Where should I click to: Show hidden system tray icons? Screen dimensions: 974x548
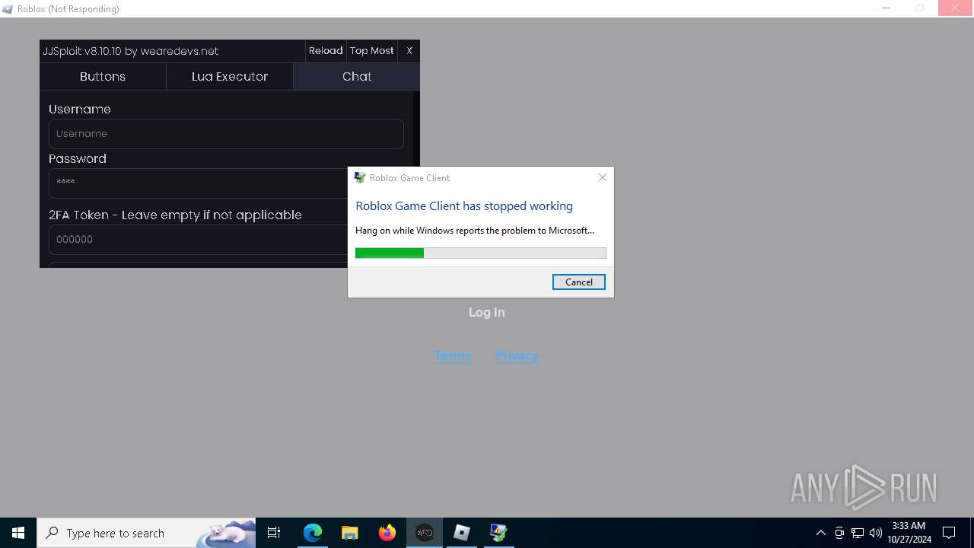(820, 533)
